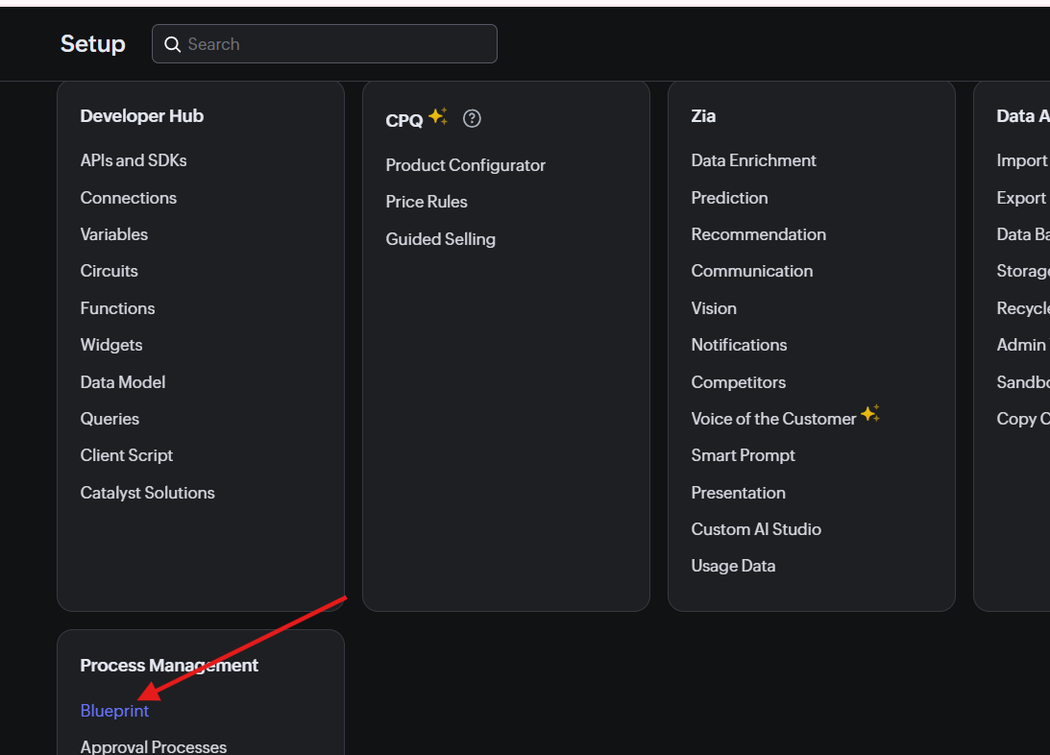Click the help icon next to CPQ
The height and width of the screenshot is (755, 1050).
[x=472, y=119]
